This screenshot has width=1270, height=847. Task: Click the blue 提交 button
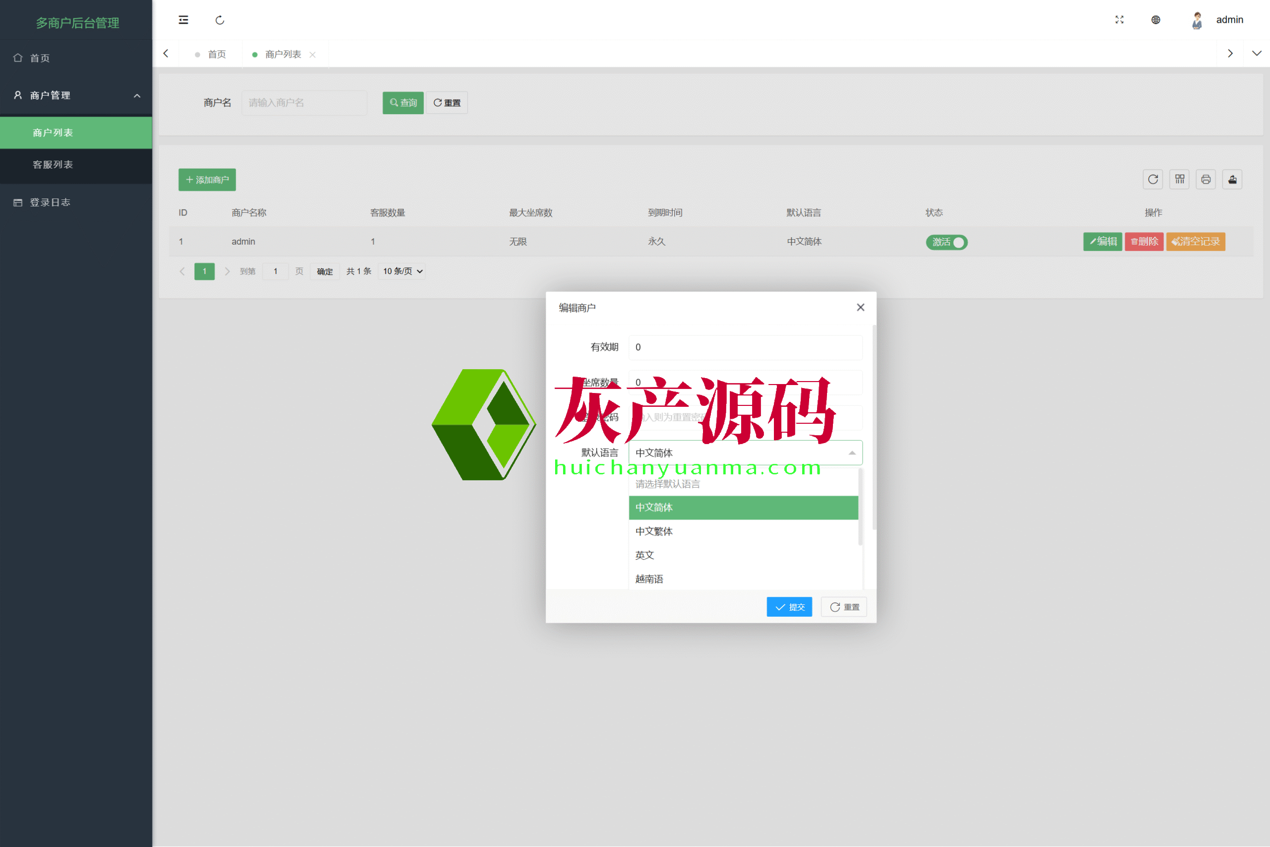pos(789,607)
